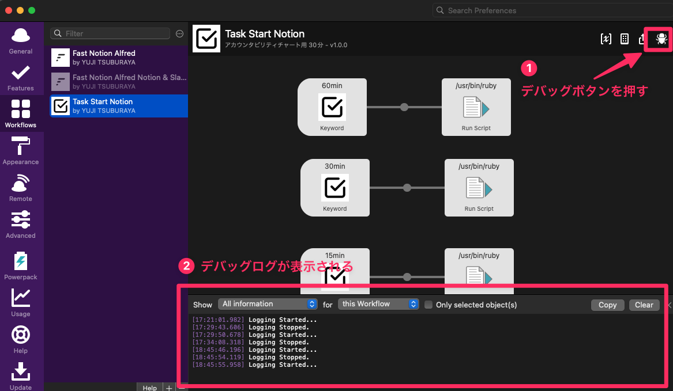Open the this Workflow scope dropdown
673x391 pixels.
click(378, 304)
